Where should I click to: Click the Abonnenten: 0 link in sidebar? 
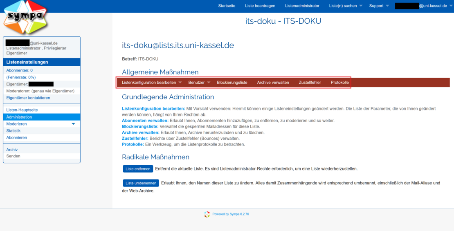coord(19,70)
